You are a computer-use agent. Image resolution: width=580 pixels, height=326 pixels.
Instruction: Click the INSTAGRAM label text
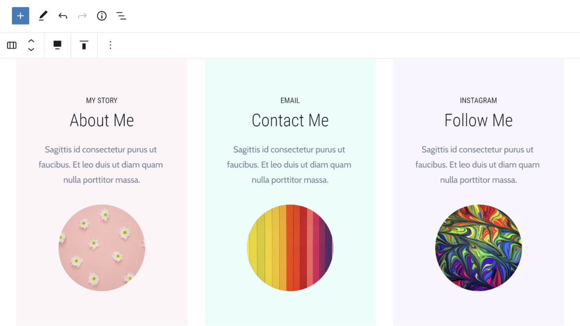point(478,100)
